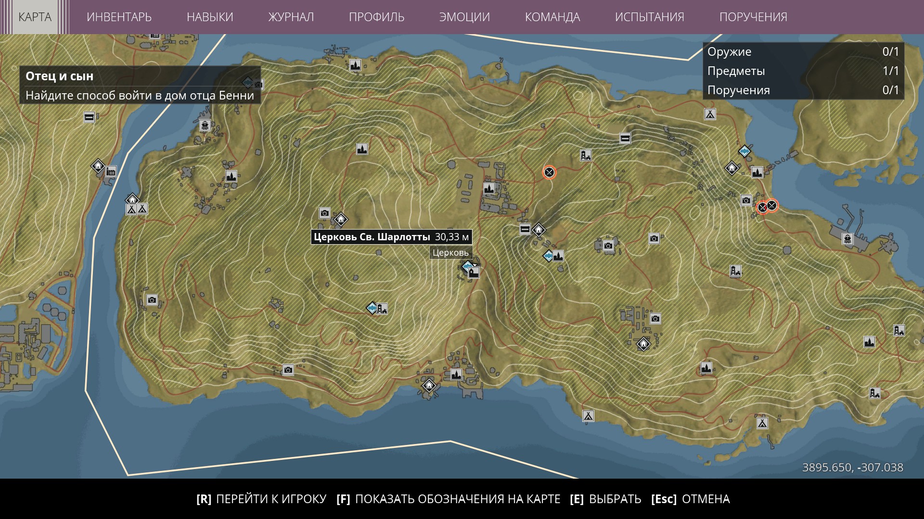Click the [E] ВЫБРАТЬ prompt
This screenshot has height=519, width=924.
[605, 499]
